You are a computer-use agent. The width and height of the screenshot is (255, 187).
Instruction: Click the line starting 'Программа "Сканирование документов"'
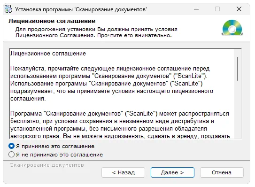pyautogui.click(x=120, y=113)
